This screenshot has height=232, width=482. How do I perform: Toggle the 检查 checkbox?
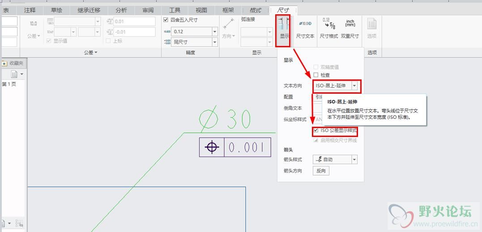[316, 75]
